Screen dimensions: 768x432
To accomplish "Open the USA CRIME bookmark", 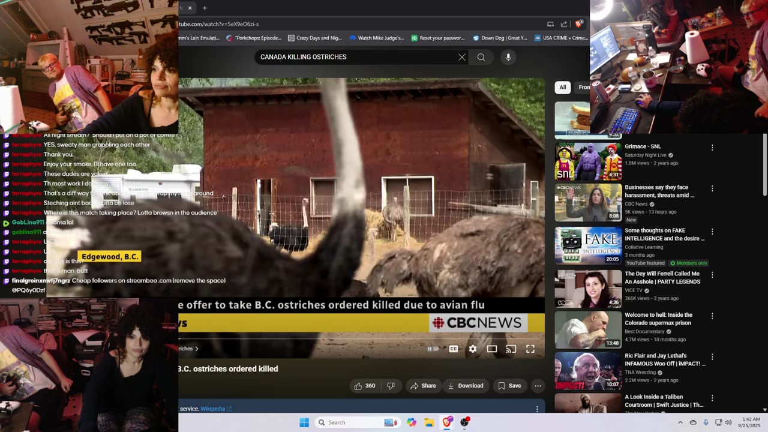I will 561,38.
